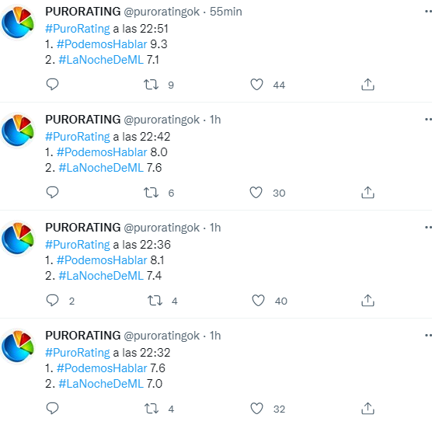Screen dimensions: 432x425
Task: Reply to the 22:51 rating tweet
Action: (x=52, y=84)
